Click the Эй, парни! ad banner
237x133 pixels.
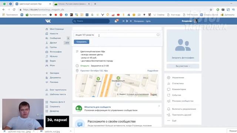57,121
